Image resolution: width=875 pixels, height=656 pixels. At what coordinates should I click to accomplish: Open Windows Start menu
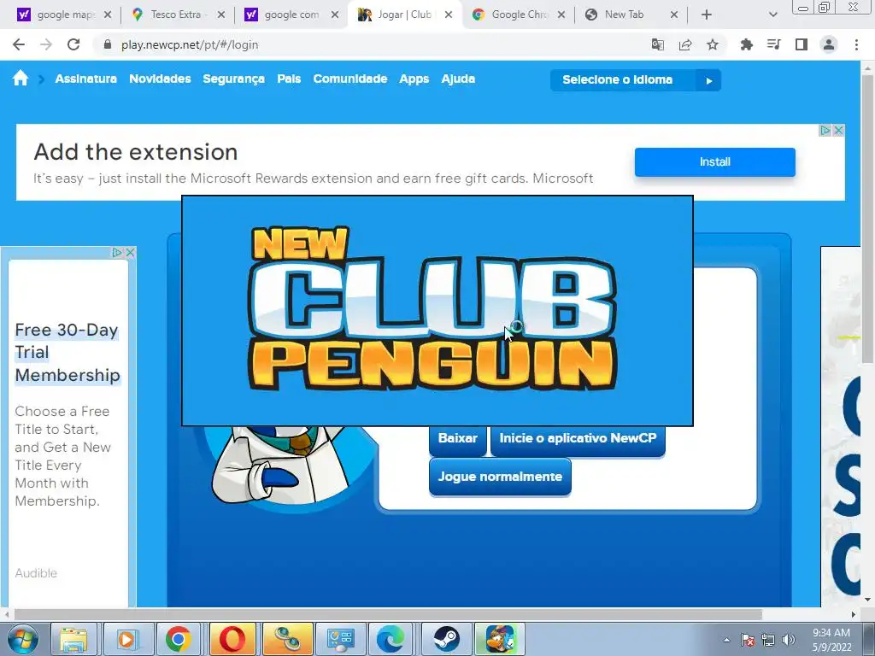(x=23, y=639)
